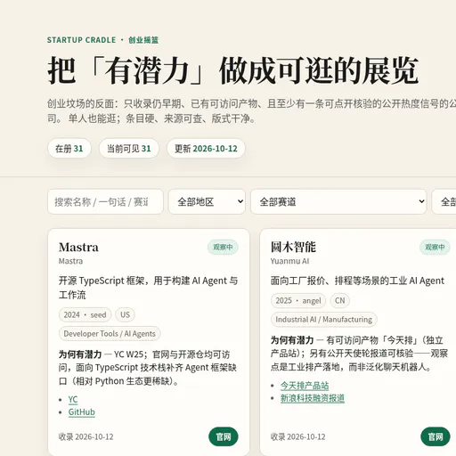
Task: Open the YC source link on Mastra card
Action: coord(73,400)
